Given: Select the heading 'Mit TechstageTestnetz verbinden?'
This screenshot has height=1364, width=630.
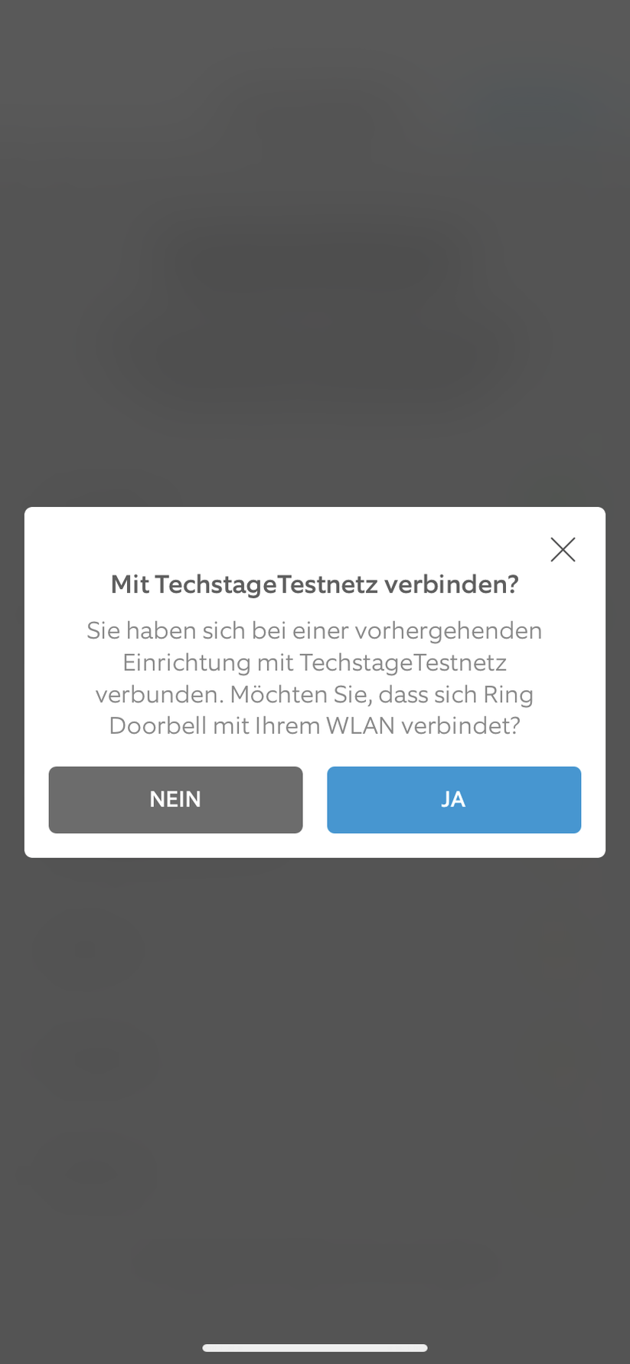Looking at the screenshot, I should (315, 584).
